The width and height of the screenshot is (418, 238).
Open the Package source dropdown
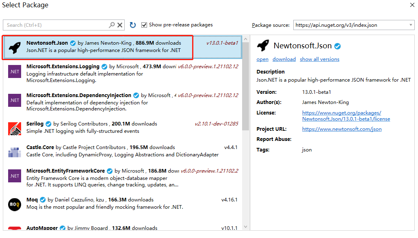pyautogui.click(x=354, y=25)
